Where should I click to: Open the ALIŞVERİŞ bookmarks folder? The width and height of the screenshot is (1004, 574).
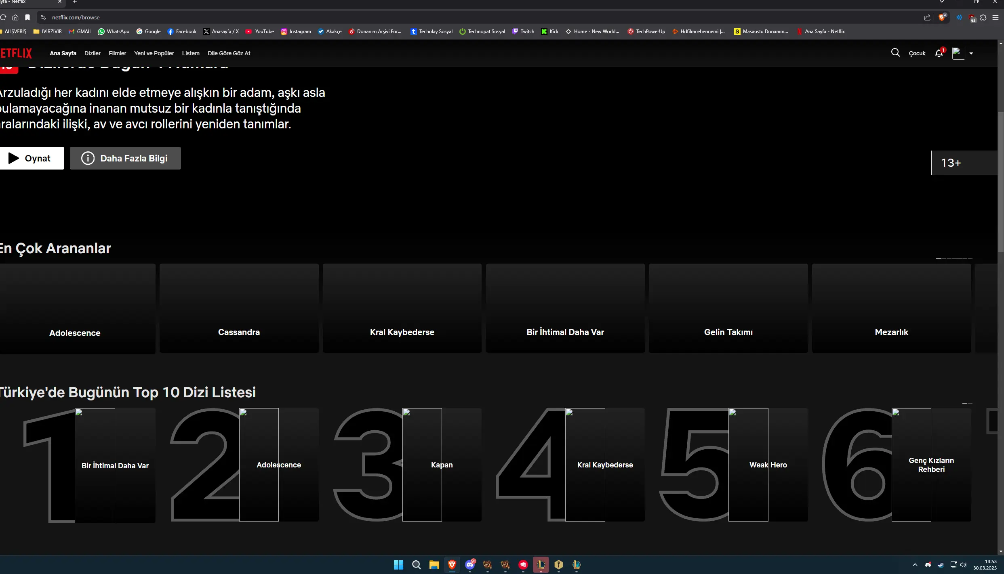(14, 31)
